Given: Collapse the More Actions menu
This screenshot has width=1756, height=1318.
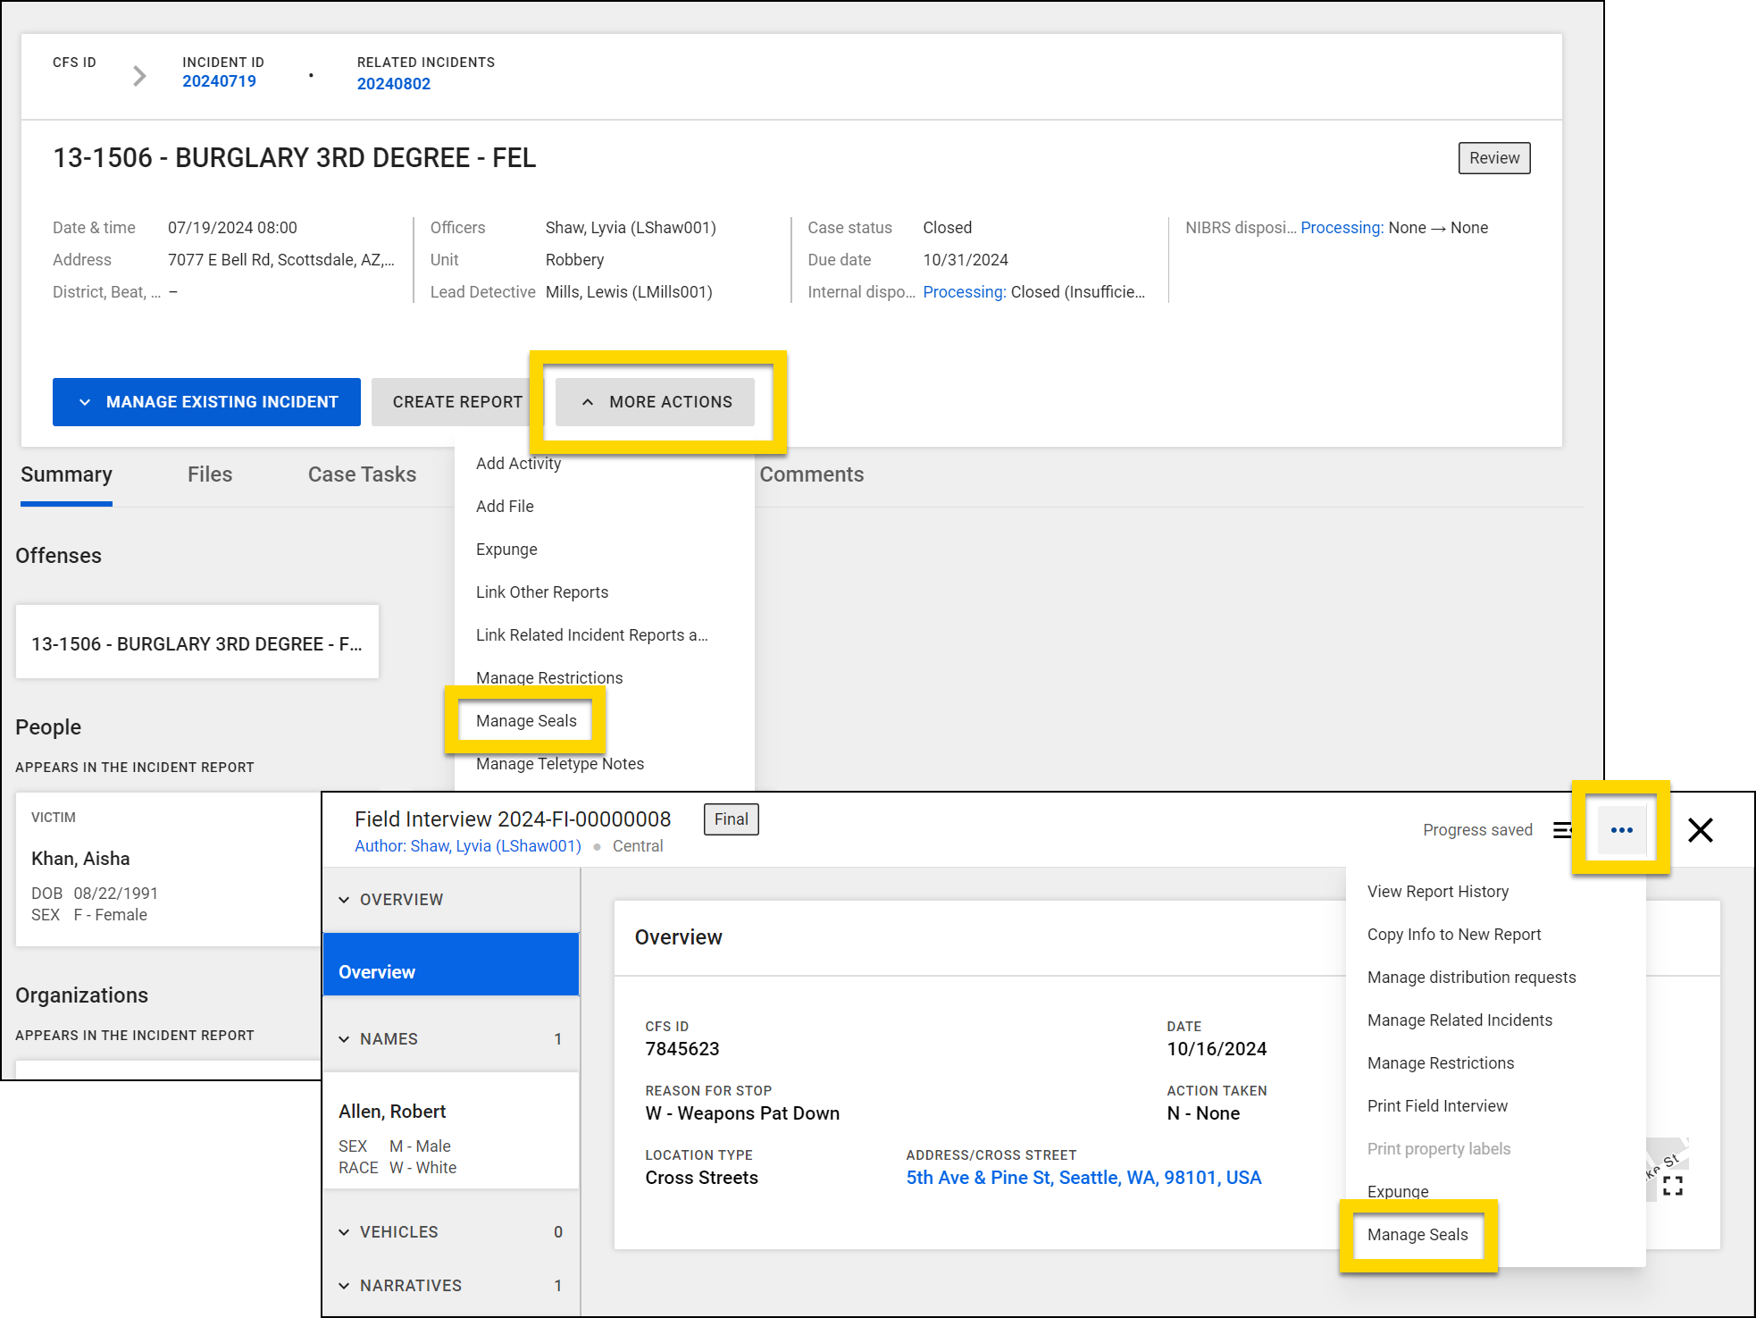Looking at the screenshot, I should click(655, 402).
